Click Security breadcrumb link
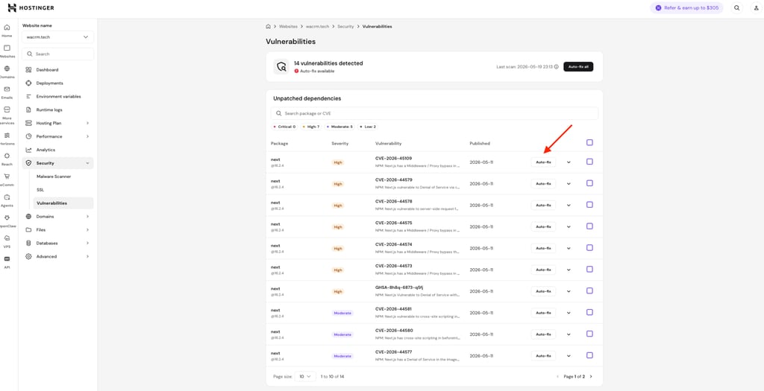Screen dimensions: 764x391 click(346, 26)
